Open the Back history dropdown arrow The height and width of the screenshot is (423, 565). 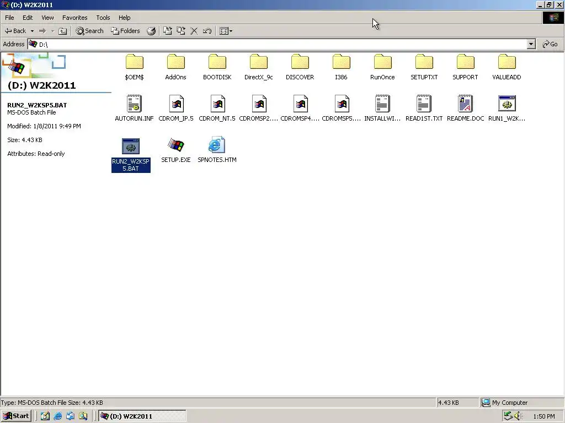point(32,31)
